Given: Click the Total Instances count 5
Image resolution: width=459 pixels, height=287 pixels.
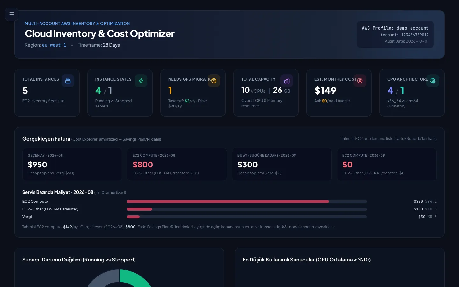Looking at the screenshot, I should tap(25, 91).
